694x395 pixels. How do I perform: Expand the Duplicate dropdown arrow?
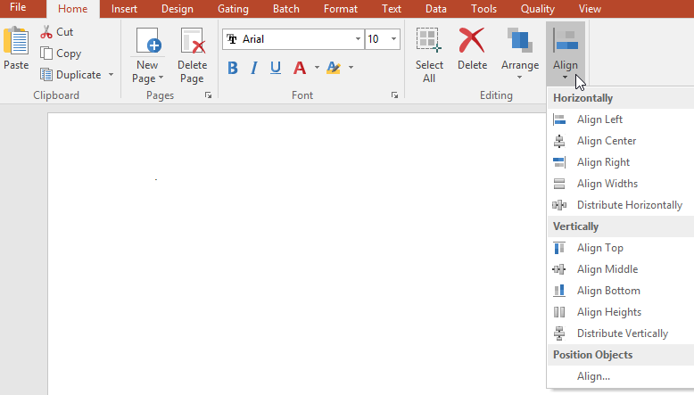pos(111,75)
